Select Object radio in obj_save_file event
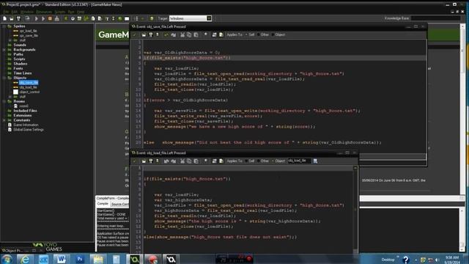The width and height of the screenshot is (469, 264). click(278, 34)
